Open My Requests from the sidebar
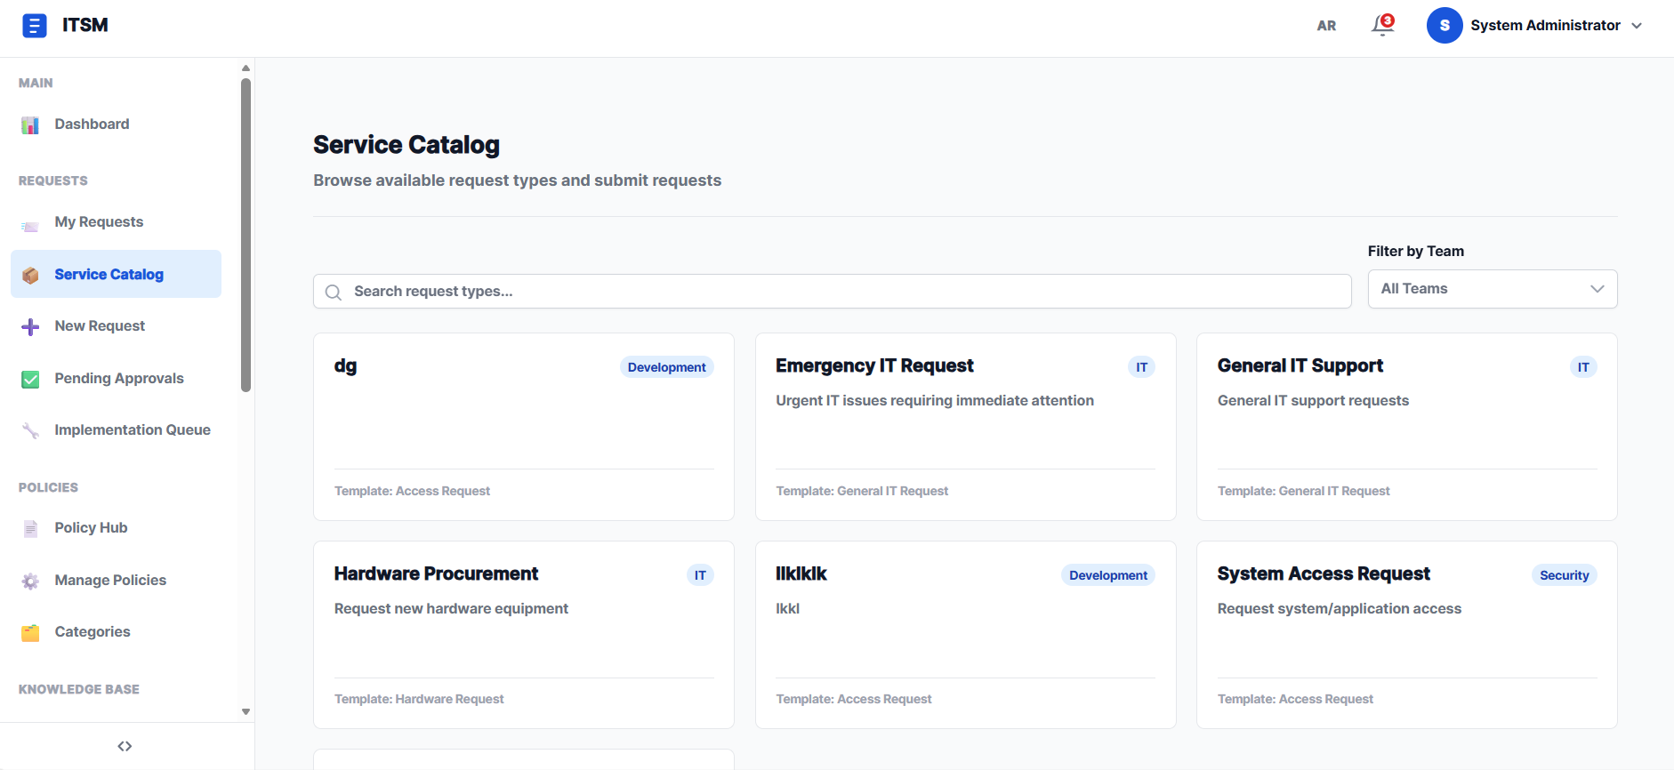Viewport: 1674px width, 770px height. coord(99,221)
